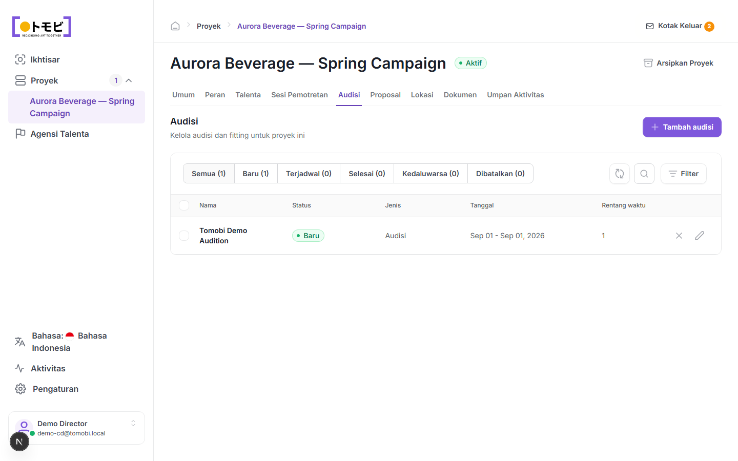Viewport: 738px width, 461px height.
Task: Open Aktivitas in the sidebar
Action: tap(76, 368)
